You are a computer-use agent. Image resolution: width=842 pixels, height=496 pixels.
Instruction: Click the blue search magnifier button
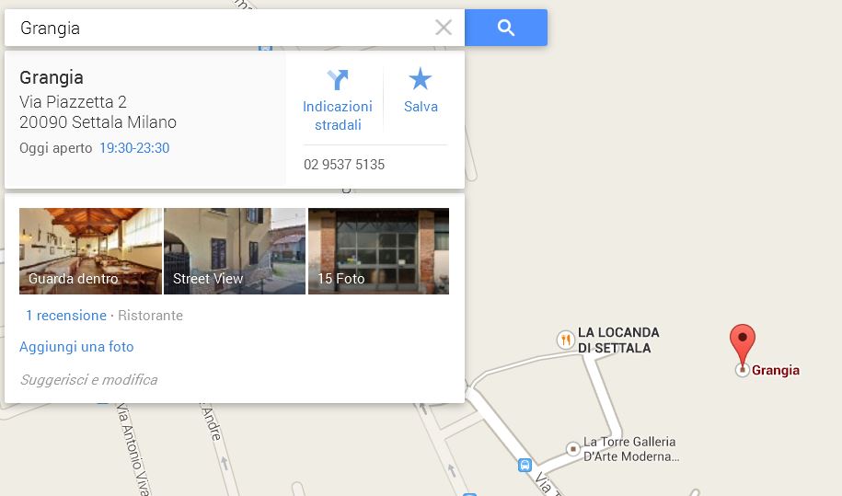pos(506,28)
